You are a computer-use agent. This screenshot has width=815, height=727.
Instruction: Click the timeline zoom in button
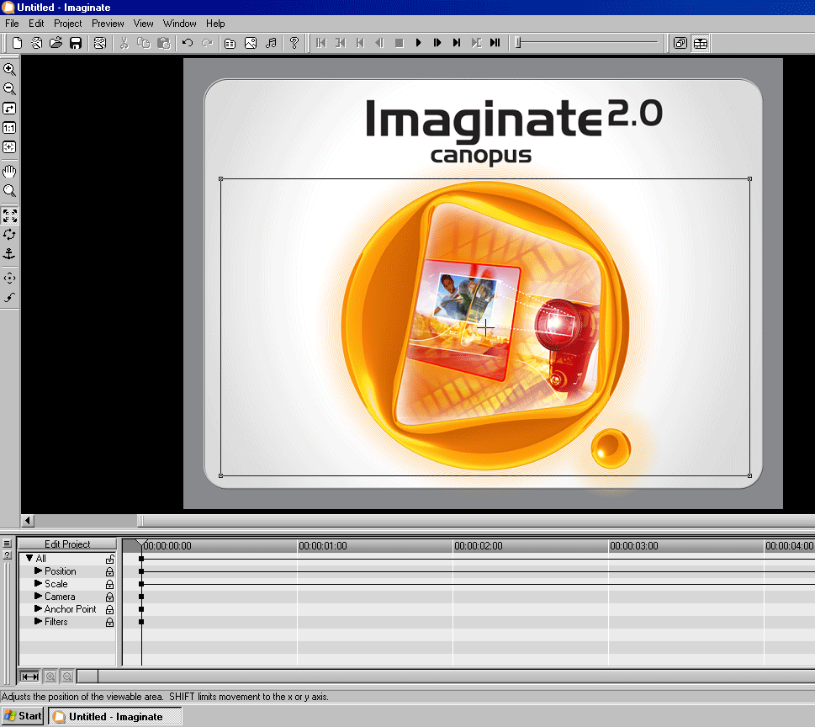(x=50, y=677)
